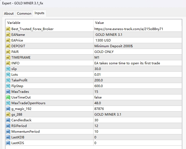This screenshot has width=186, height=149.
Task: Select the MaxTrades variable name
Action: [x=20, y=92]
